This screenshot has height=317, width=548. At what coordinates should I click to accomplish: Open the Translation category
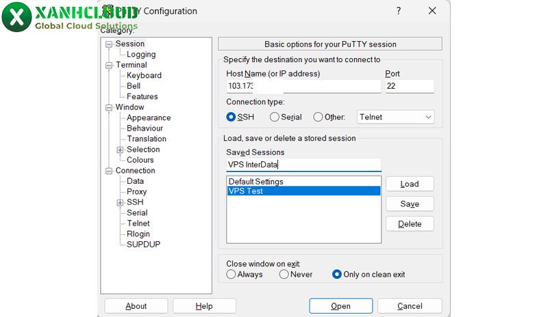click(x=147, y=139)
